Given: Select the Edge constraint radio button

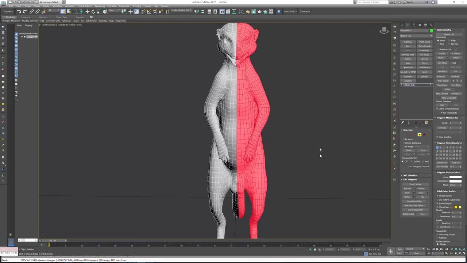Looking at the screenshot, I should [x=449, y=41].
